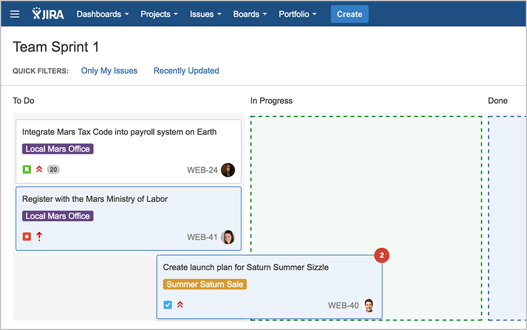This screenshot has height=330, width=527.
Task: Open the Issues dropdown menu
Action: click(205, 14)
